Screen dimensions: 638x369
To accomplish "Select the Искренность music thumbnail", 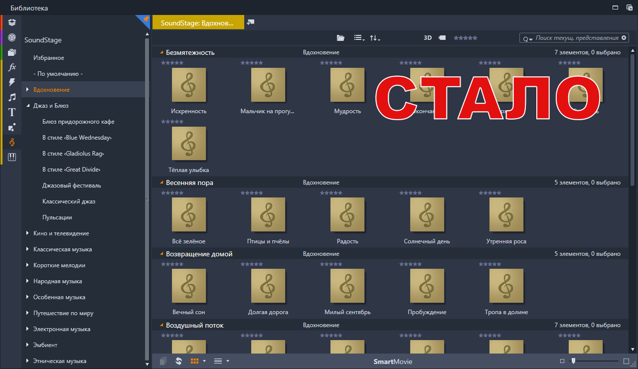I will pos(188,85).
